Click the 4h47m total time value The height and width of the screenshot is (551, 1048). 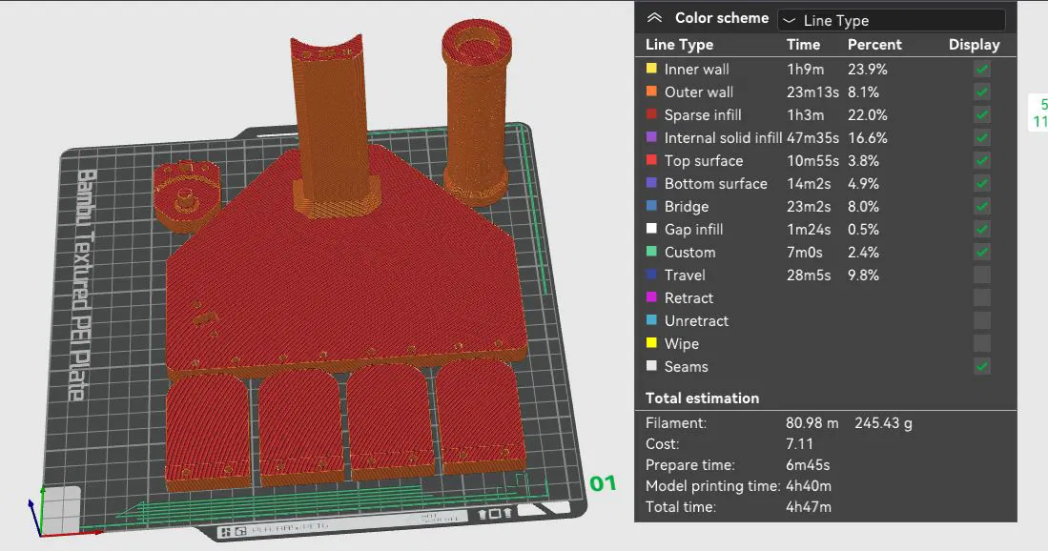(808, 507)
